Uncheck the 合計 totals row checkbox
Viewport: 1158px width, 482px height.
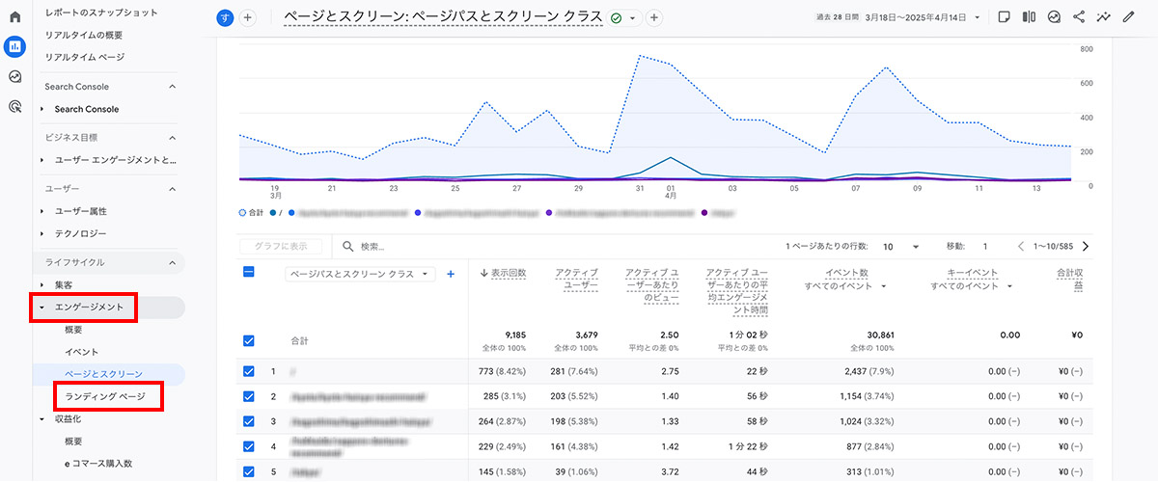[x=249, y=340]
